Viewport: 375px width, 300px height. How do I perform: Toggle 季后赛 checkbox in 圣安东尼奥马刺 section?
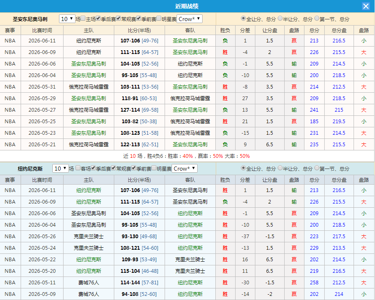point(98,19)
